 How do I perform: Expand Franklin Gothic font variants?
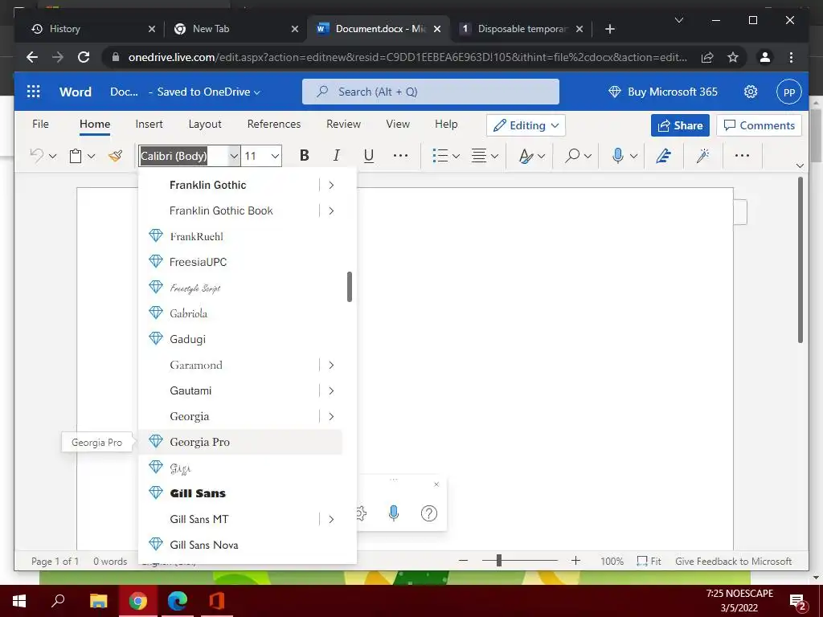tap(331, 186)
